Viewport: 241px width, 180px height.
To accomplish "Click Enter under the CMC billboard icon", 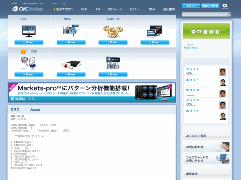I will (x=113, y=74).
